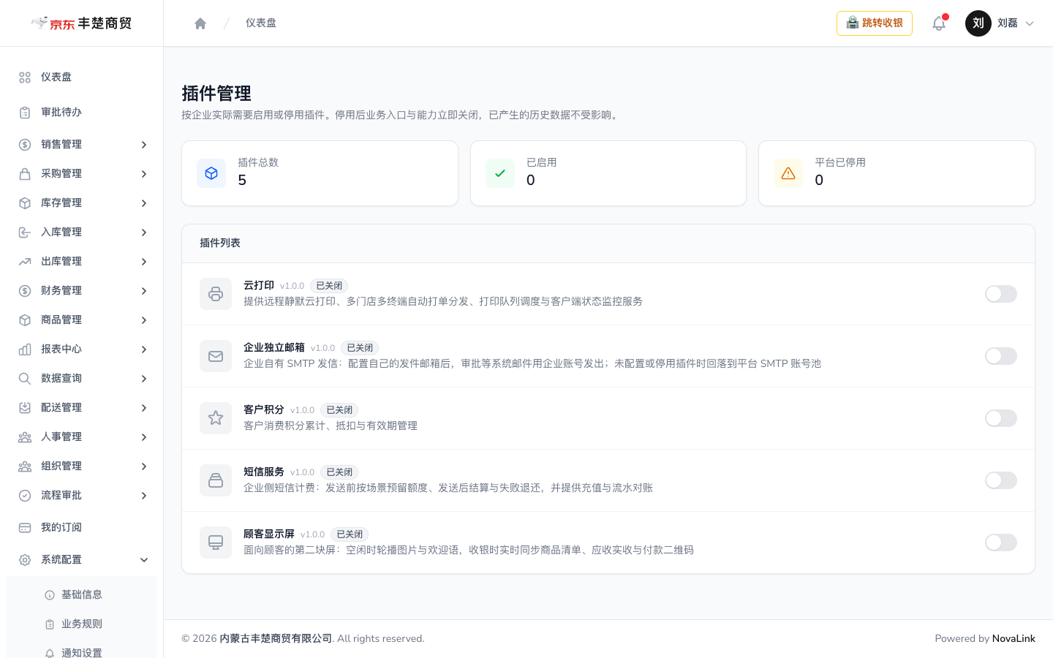The image size is (1053, 658).
Task: Click the 平台已停用 warning icon
Action: click(788, 173)
